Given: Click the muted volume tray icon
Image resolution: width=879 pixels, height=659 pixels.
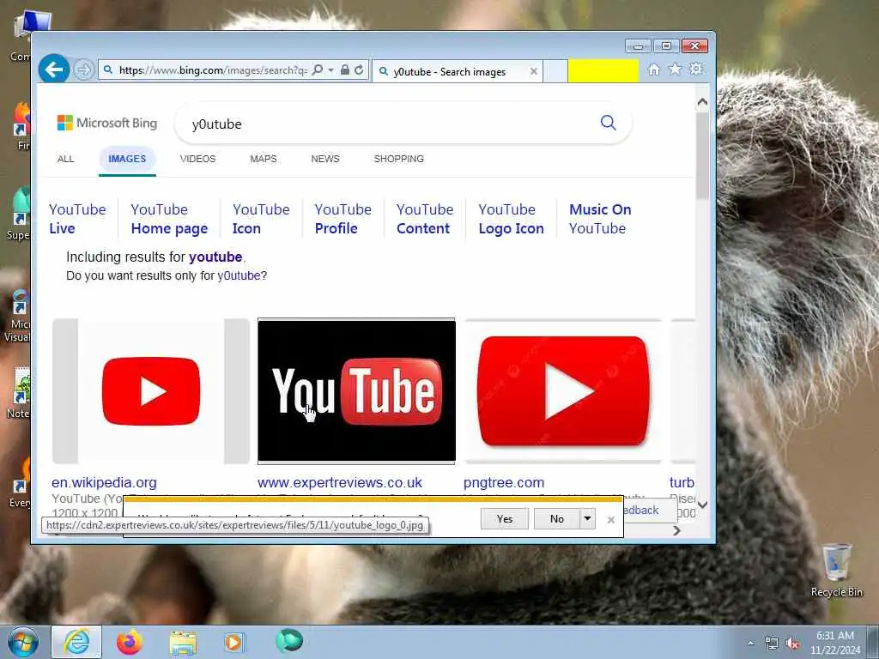Looking at the screenshot, I should pos(792,644).
